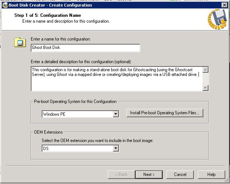This screenshot has height=184, width=230.
Task: Click the folder with floppy configuration icon
Action: [x=20, y=42]
